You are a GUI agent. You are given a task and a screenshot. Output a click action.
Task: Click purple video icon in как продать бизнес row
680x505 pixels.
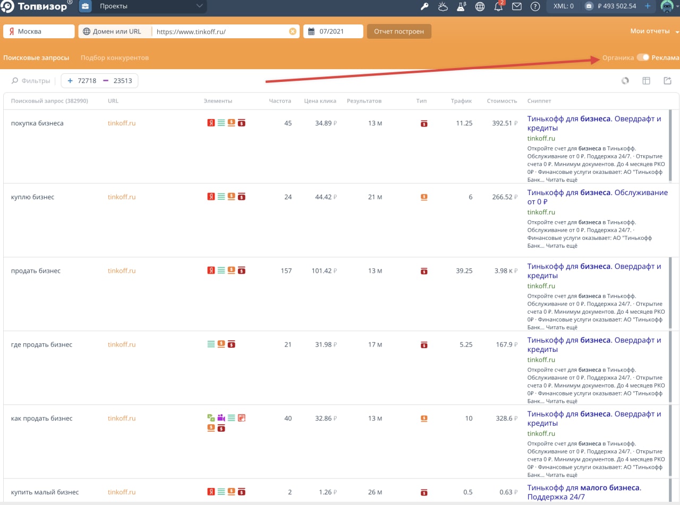(x=221, y=418)
